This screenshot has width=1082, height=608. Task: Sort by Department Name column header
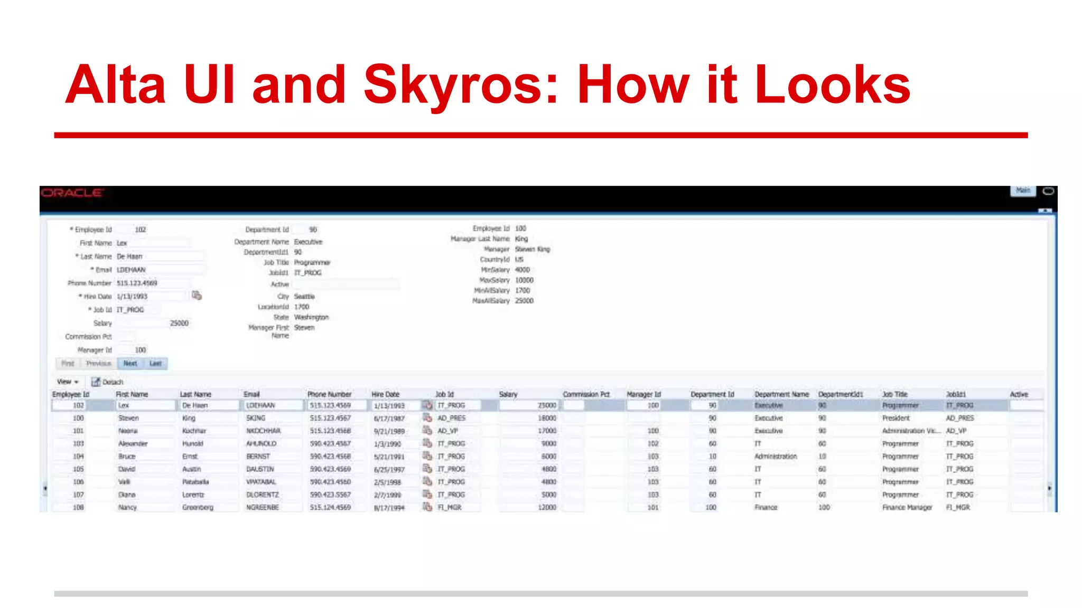782,394
